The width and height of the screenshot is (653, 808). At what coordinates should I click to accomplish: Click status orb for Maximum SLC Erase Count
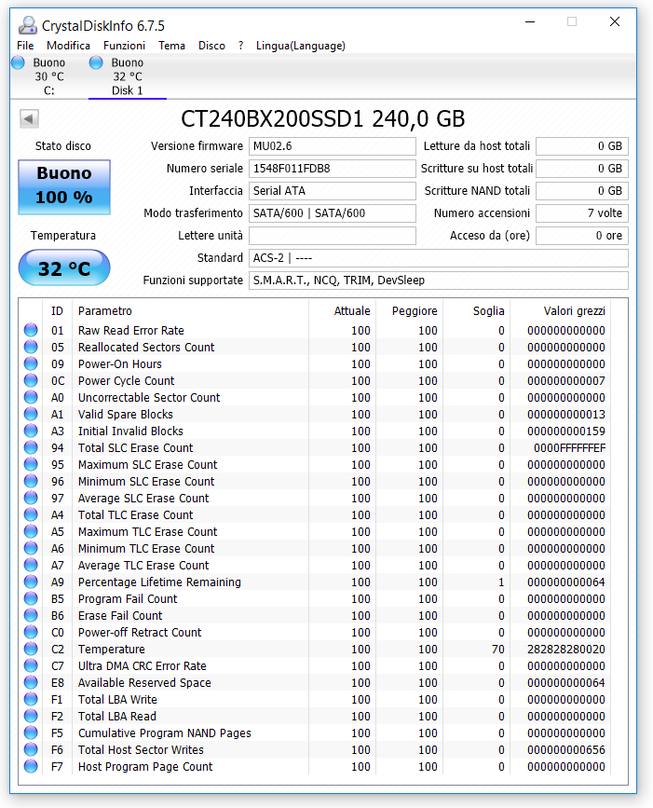click(x=31, y=464)
